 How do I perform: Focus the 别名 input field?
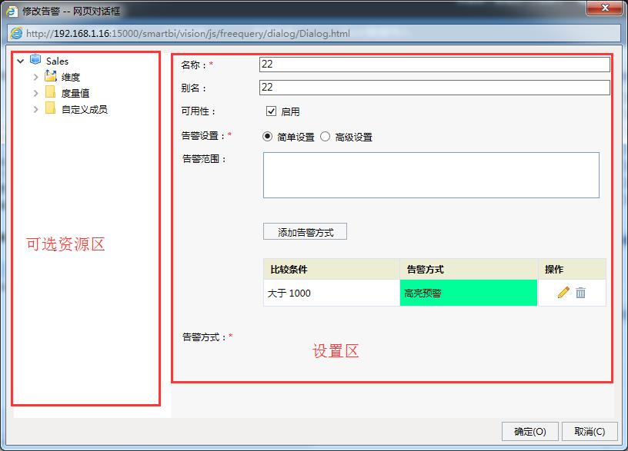tap(435, 88)
